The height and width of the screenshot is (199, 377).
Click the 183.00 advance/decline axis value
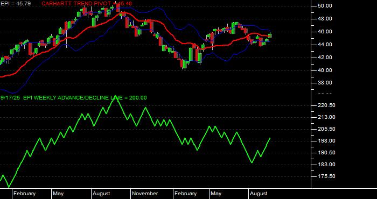[326, 165]
